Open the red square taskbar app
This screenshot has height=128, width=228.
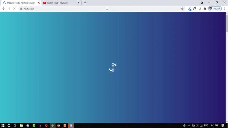pyautogui.click(x=65, y=126)
